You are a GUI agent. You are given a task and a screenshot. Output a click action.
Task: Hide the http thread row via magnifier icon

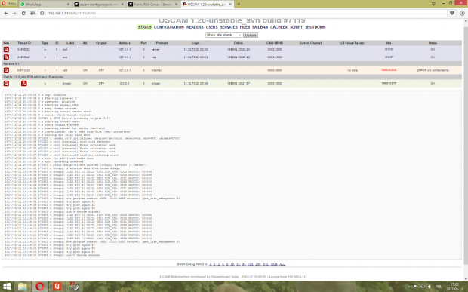click(6, 57)
